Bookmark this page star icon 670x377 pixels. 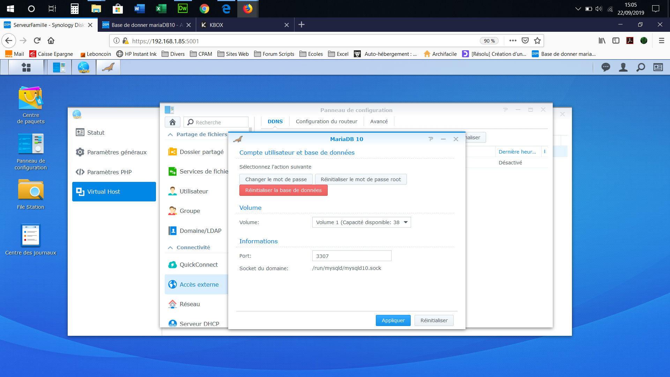(537, 41)
